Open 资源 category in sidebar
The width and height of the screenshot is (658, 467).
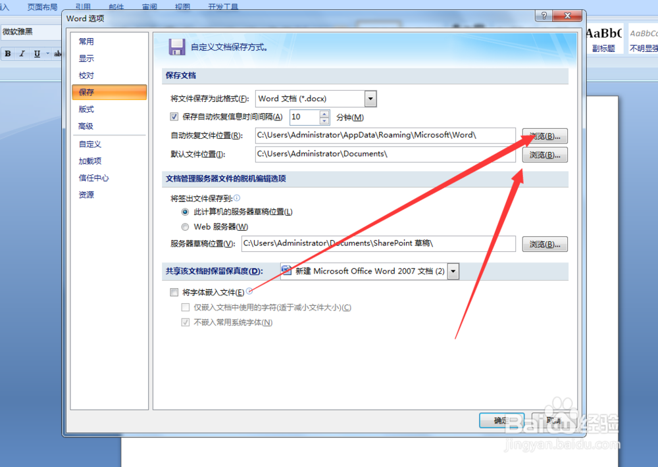coord(109,195)
